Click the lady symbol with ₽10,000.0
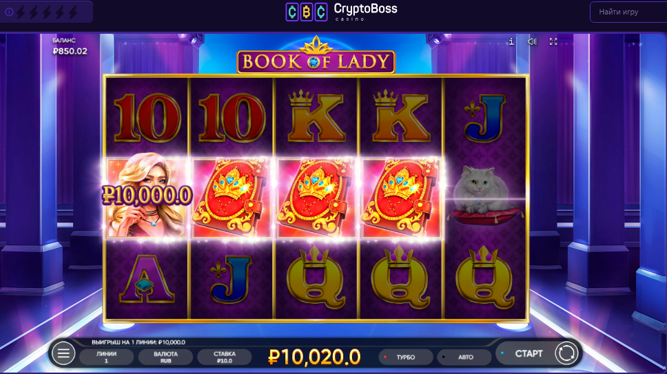 pos(146,198)
